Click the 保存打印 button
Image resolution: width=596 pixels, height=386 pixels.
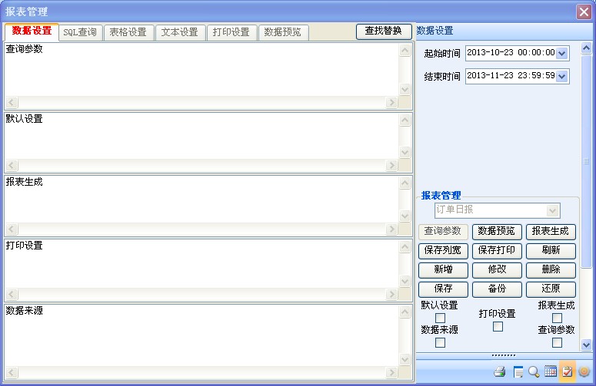pyautogui.click(x=497, y=251)
